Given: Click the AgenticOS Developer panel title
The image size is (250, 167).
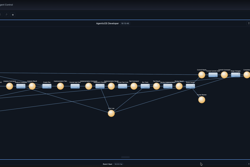Looking at the screenshot, I should (x=107, y=23).
